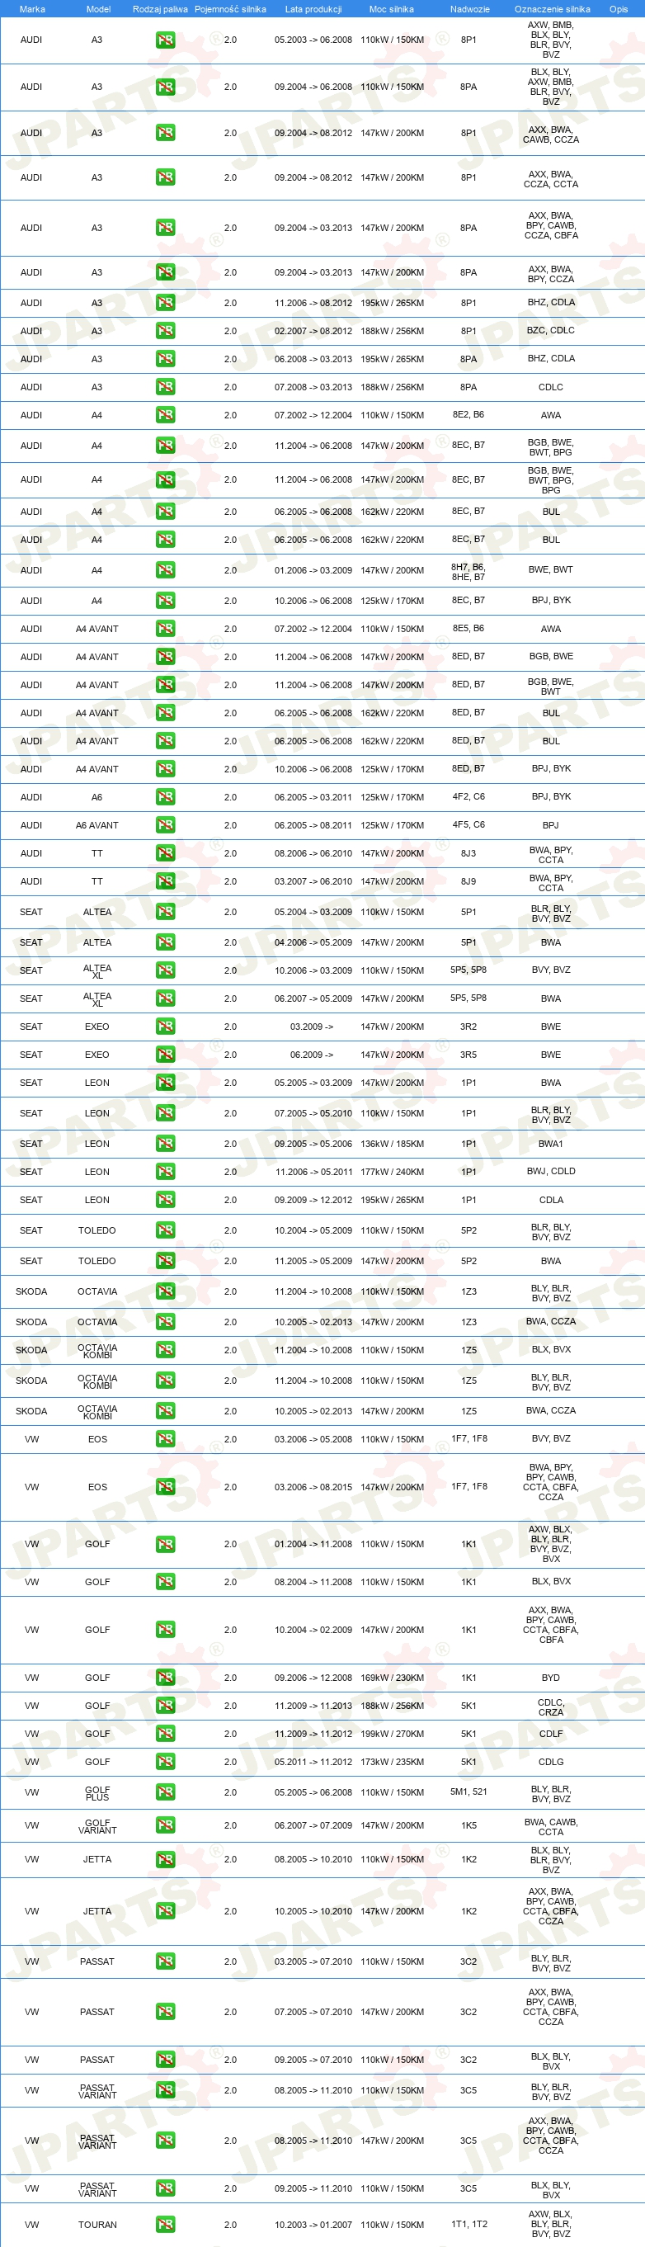Click '5M1, 521' body cell
Screen dimensions: 645x2247
click(x=469, y=1791)
